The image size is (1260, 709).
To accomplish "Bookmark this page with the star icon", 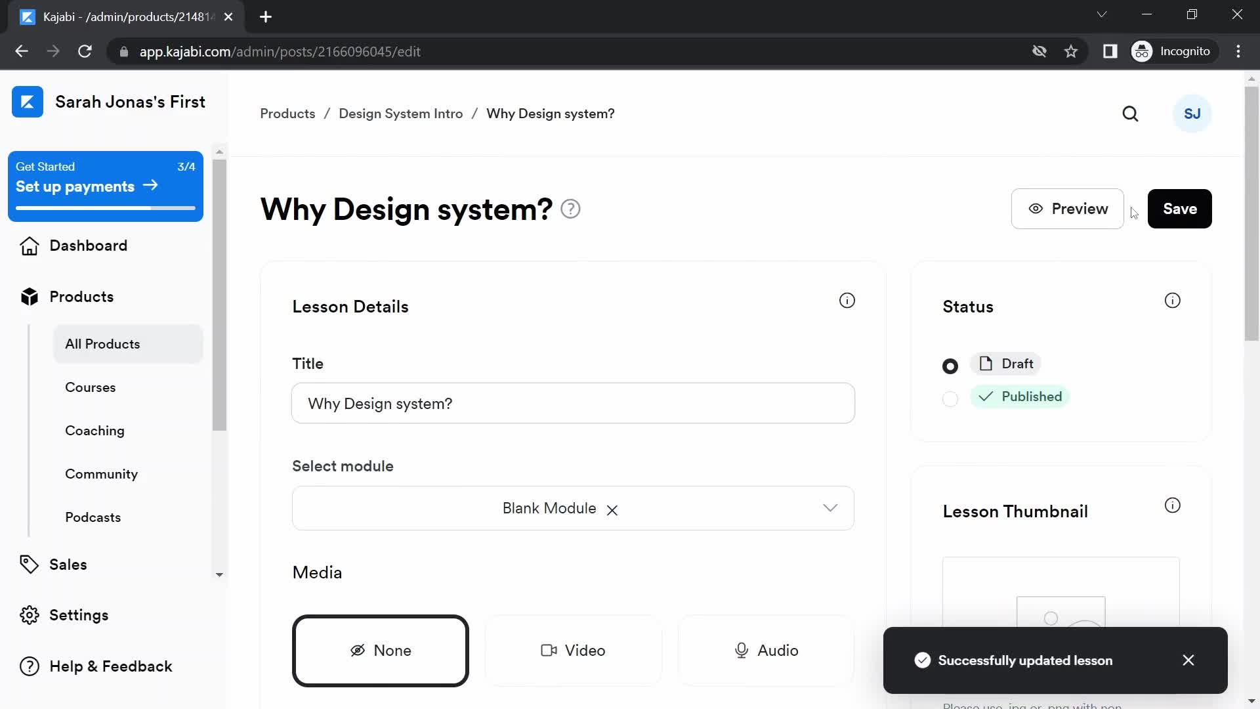I will click(x=1071, y=51).
